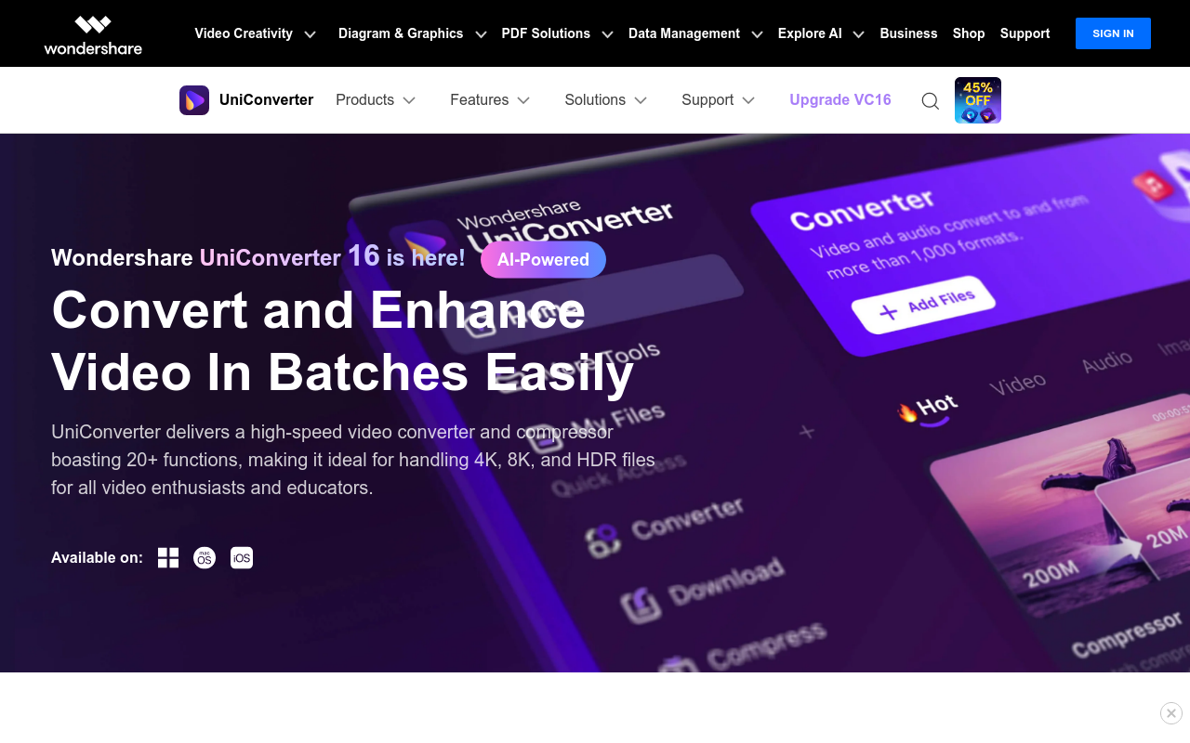Open the Diagram & Graphics menu
Viewport: 1190px width, 743px height.
[401, 33]
